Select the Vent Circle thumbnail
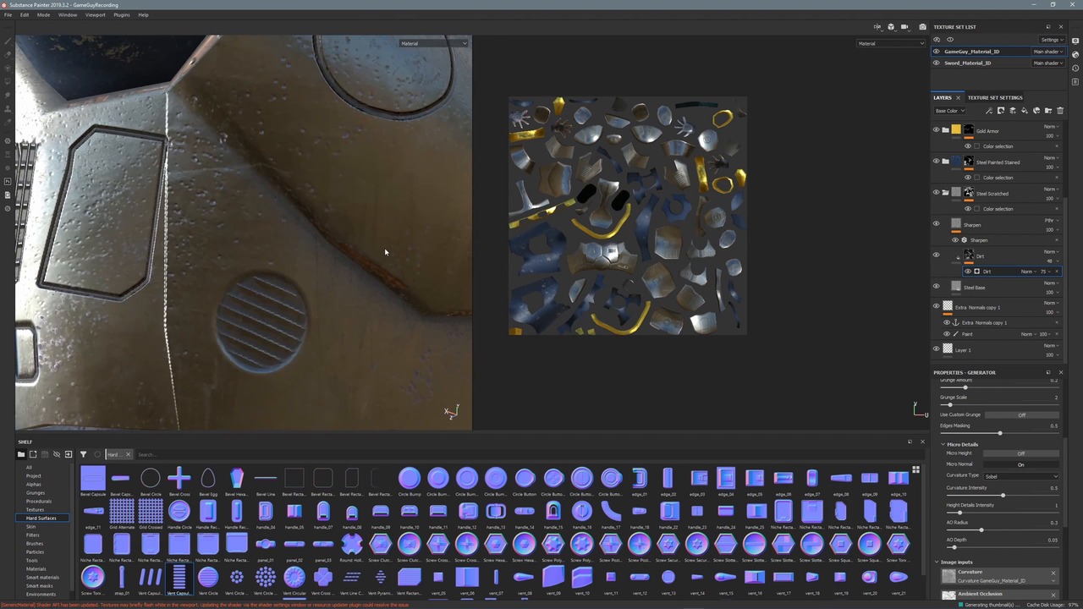The height and width of the screenshot is (609, 1083). (x=207, y=580)
